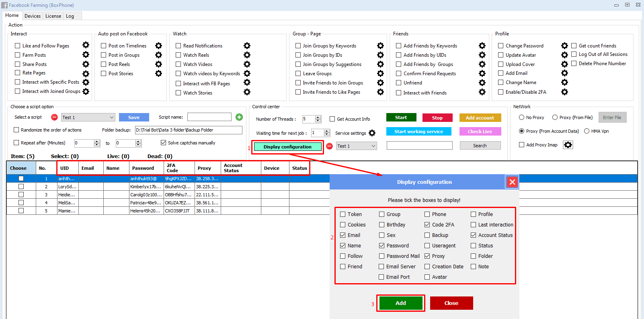Switch to the Home tab
The height and width of the screenshot is (319, 644).
pos(12,15)
